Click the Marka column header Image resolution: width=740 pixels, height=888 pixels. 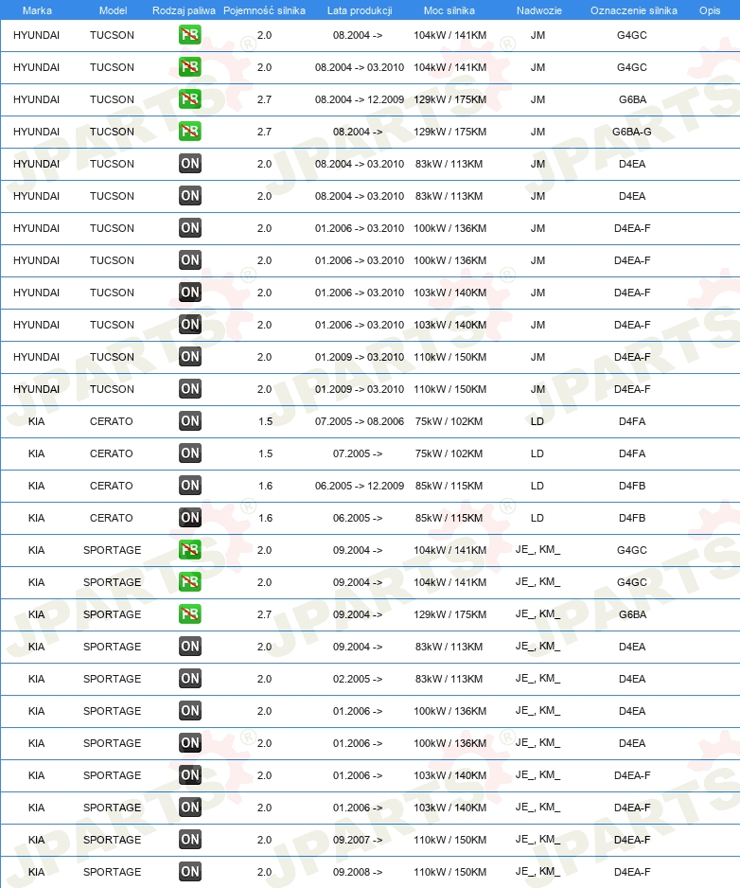click(37, 10)
